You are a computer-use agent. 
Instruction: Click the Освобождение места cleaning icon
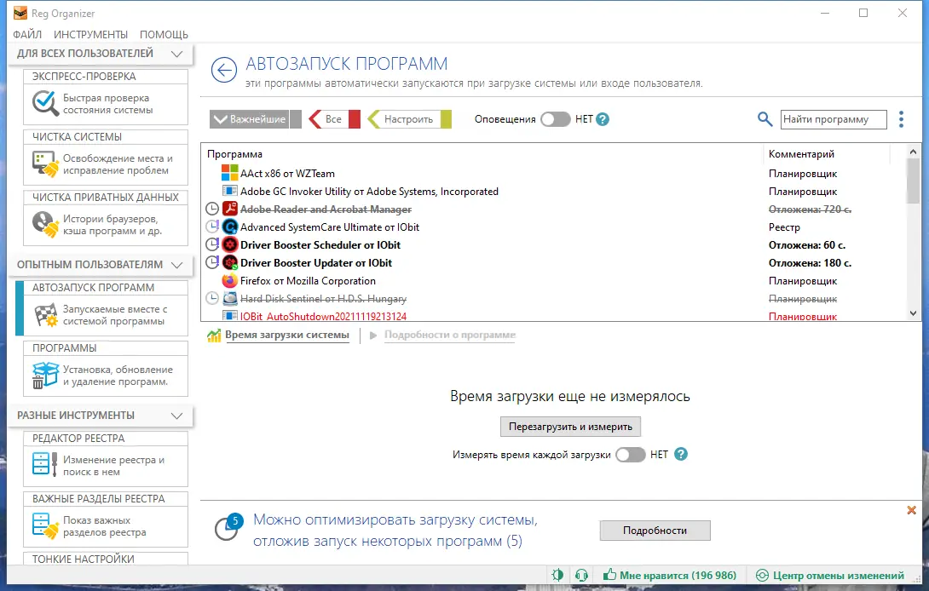(46, 164)
